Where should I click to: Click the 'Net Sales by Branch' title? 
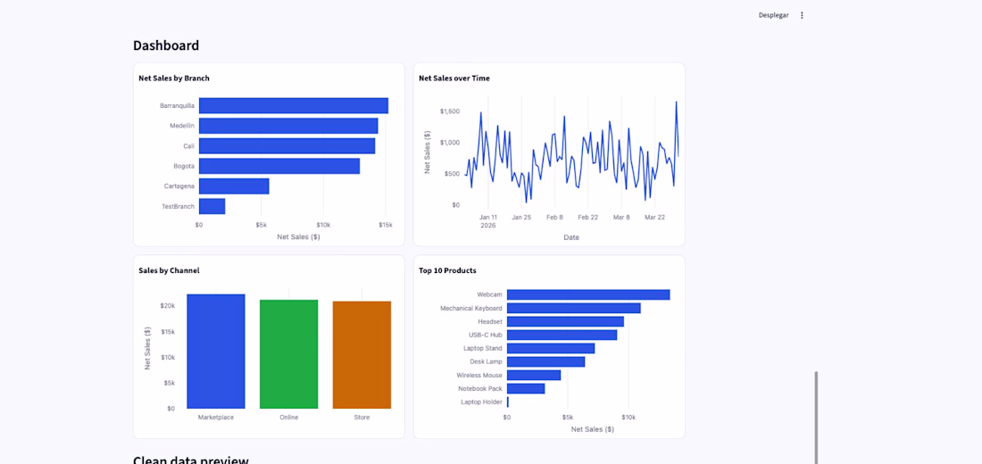tap(173, 79)
